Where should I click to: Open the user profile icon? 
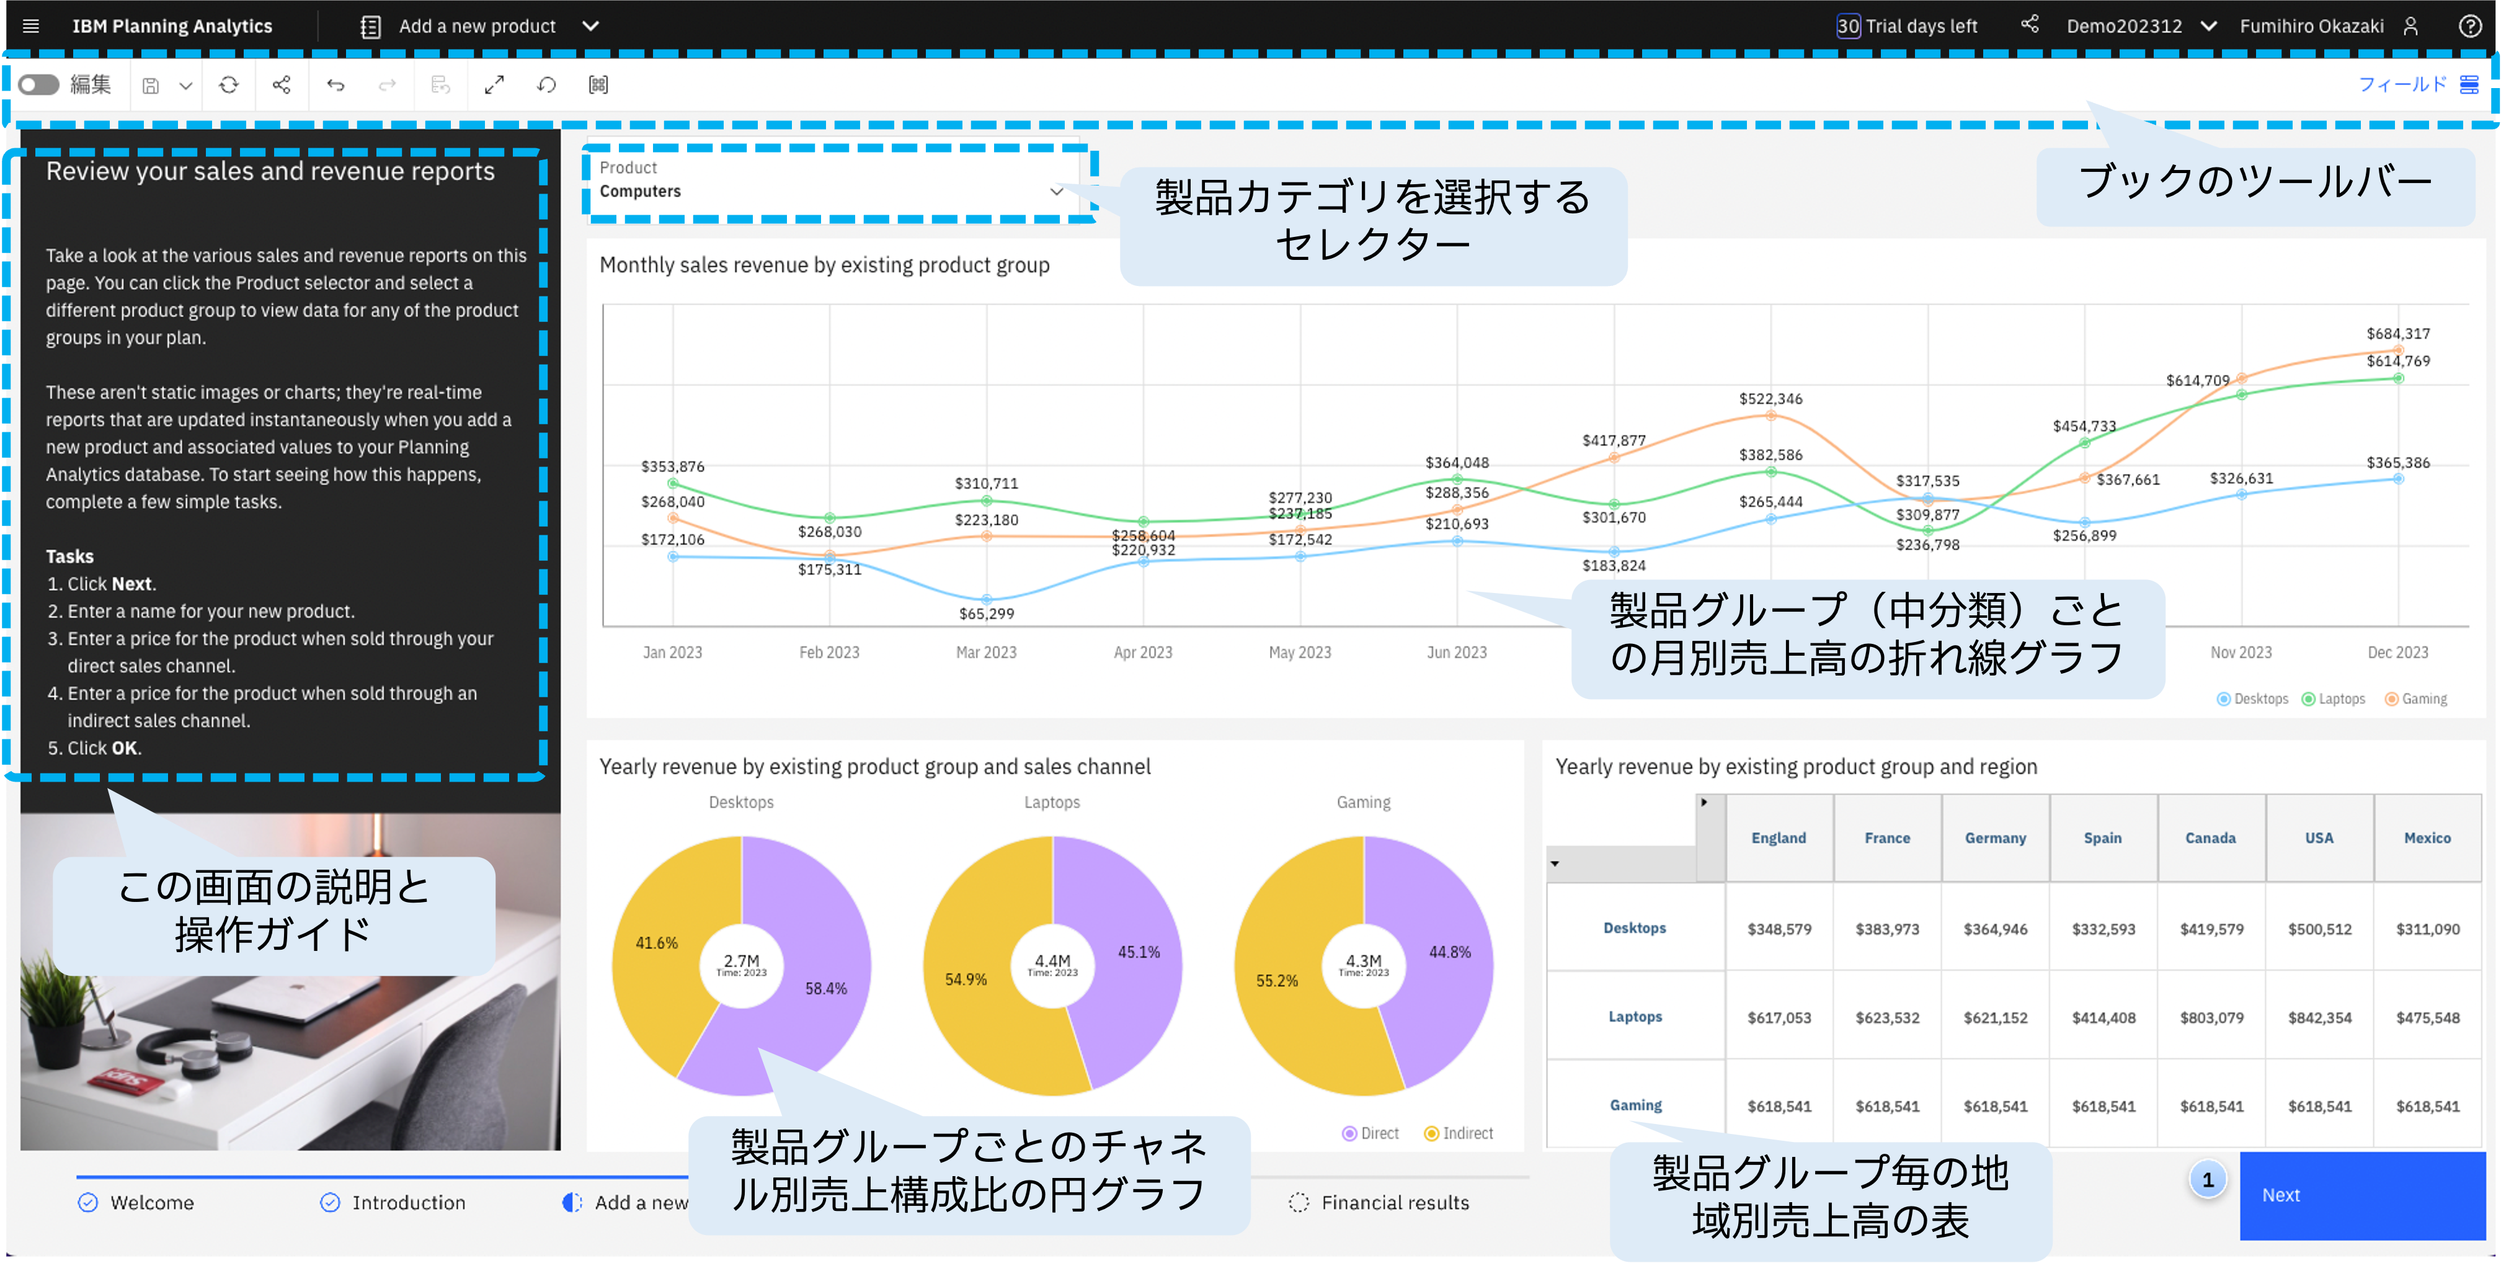pos(2410,26)
